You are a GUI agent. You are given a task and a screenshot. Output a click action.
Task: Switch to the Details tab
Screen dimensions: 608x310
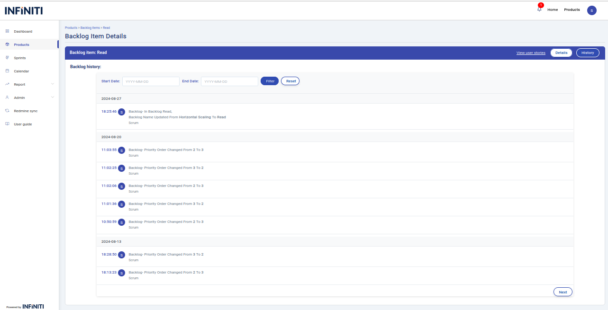pyautogui.click(x=561, y=53)
